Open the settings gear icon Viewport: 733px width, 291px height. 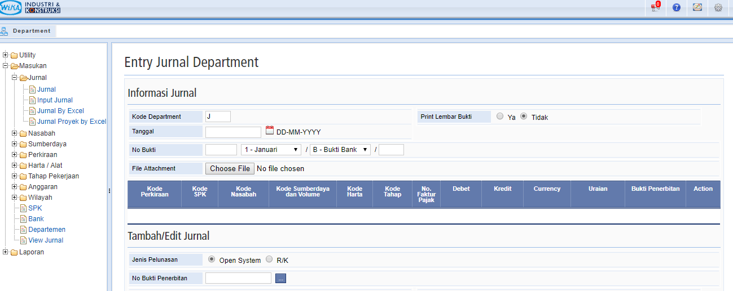tap(718, 7)
